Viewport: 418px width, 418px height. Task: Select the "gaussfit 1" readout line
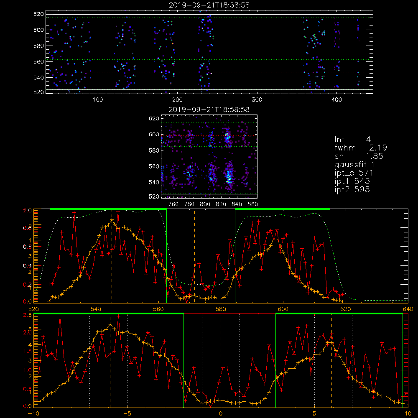(x=355, y=164)
